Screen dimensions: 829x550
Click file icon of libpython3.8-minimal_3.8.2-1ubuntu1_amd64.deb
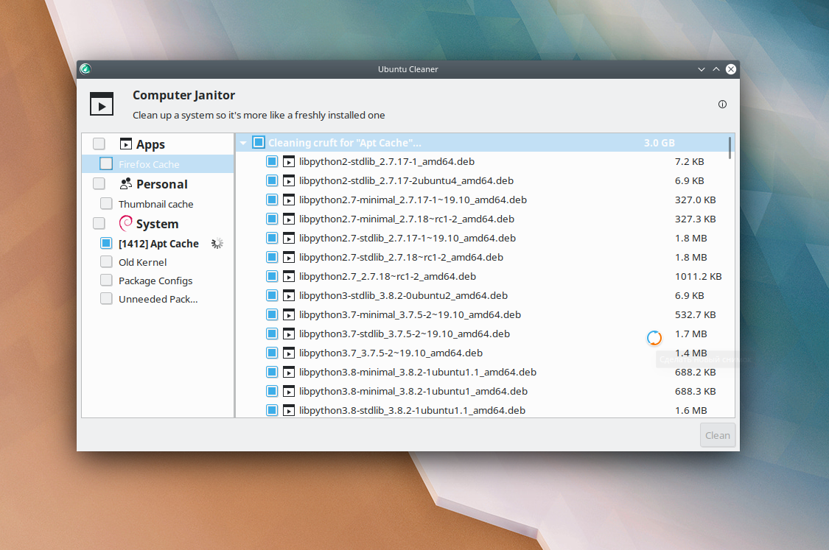[289, 392]
